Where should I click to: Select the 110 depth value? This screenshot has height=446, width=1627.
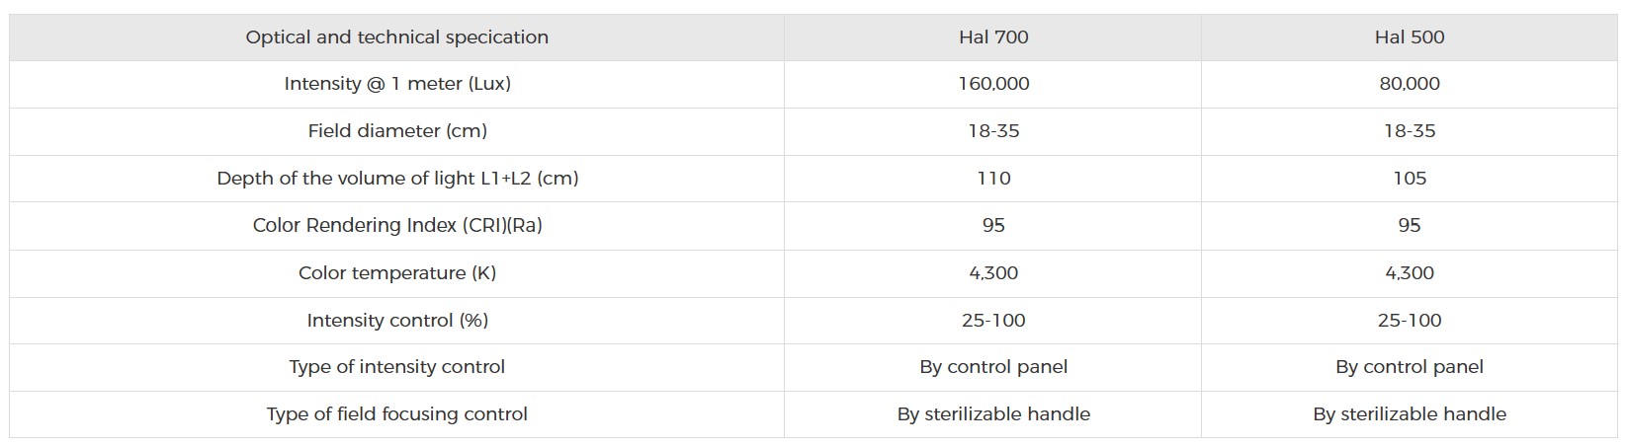tap(993, 179)
